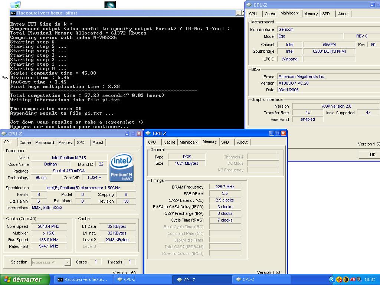
Task: Go to About tab in the Motherboard CPU-Z window
Action: [343, 14]
